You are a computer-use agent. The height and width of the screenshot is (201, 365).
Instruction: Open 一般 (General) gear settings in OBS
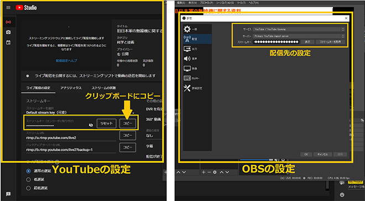pos(197,29)
